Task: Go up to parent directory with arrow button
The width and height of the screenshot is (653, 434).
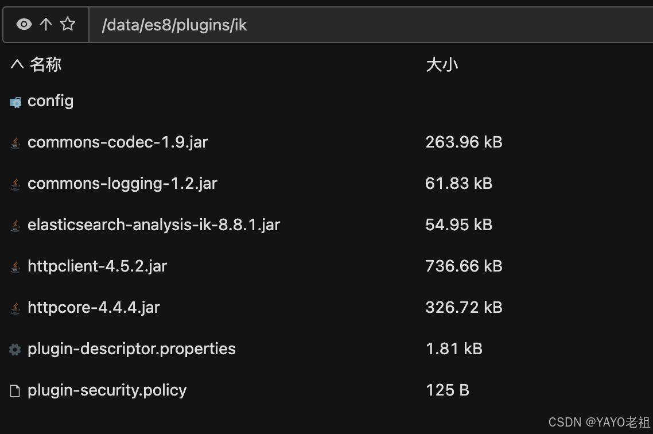Action: pyautogui.click(x=45, y=24)
